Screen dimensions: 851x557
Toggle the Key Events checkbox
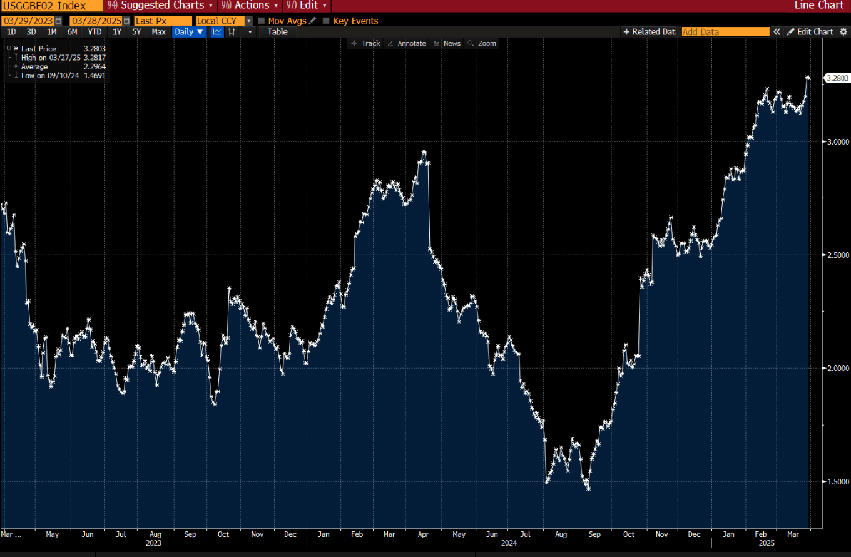[325, 21]
